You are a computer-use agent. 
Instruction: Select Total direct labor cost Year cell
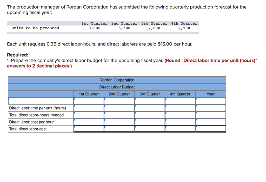coord(211,129)
